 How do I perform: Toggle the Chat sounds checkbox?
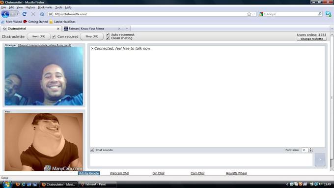coord(92,150)
